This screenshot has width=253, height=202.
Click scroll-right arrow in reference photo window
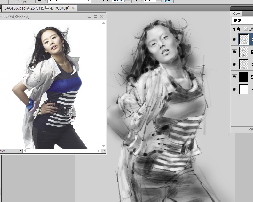point(99,151)
